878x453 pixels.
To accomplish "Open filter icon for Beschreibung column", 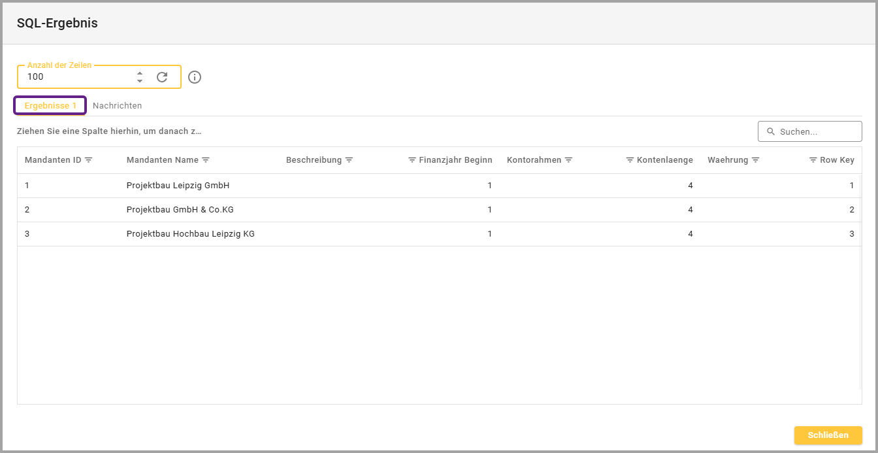I will click(349, 160).
